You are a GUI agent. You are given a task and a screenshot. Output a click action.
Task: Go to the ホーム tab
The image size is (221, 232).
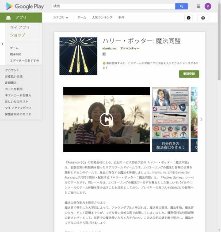click(82, 18)
